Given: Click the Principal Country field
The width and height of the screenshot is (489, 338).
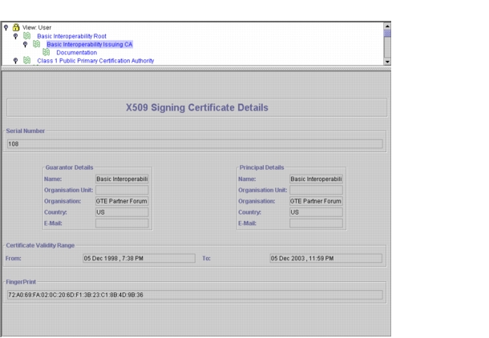Looking at the screenshot, I should pyautogui.click(x=316, y=212).
